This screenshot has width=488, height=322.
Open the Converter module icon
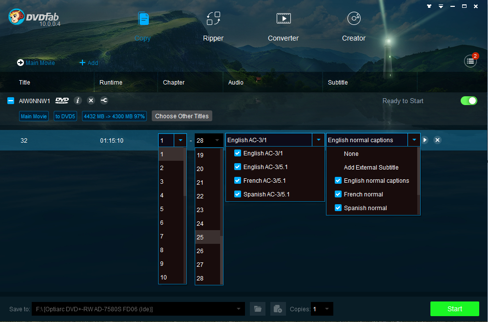coord(284,19)
